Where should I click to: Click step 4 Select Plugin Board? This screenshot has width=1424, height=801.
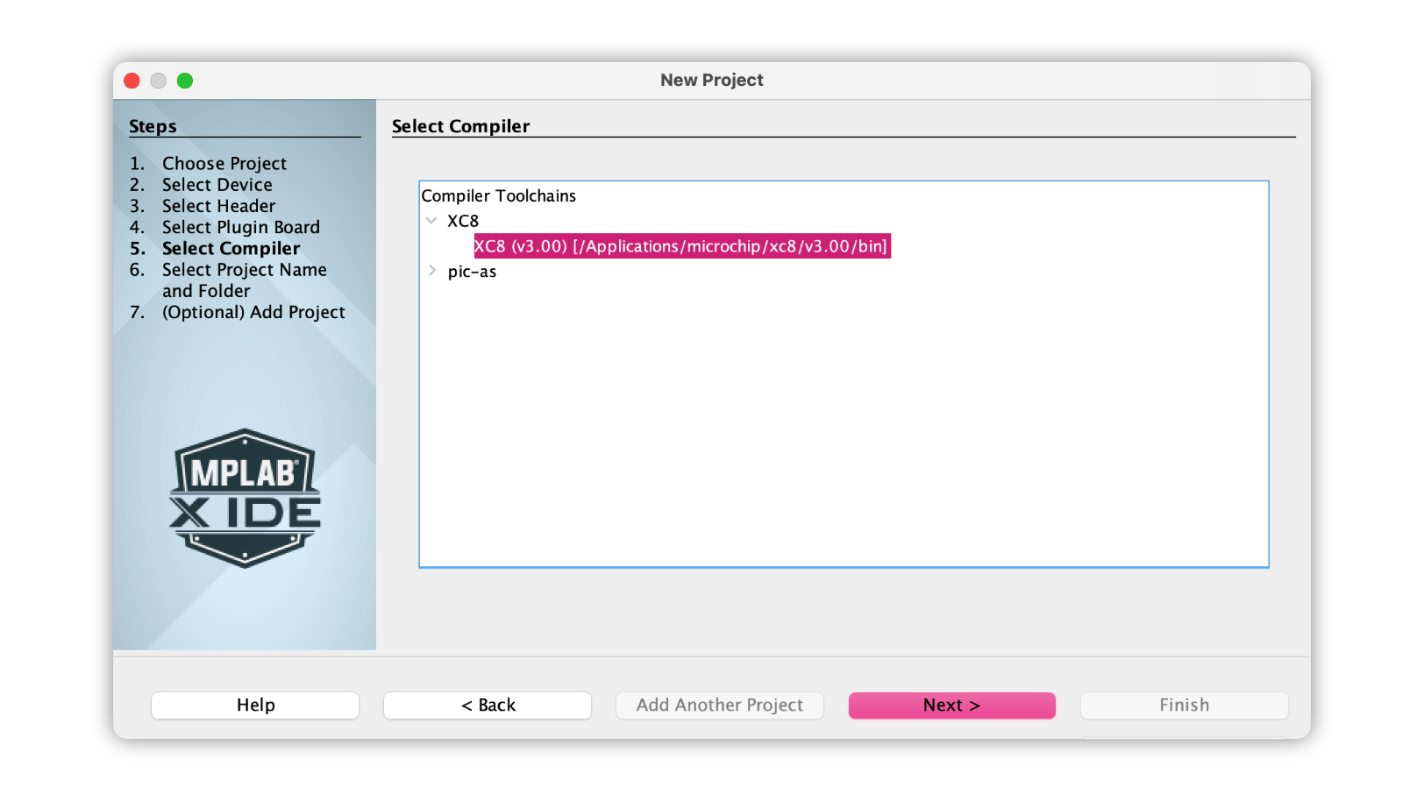tap(241, 227)
